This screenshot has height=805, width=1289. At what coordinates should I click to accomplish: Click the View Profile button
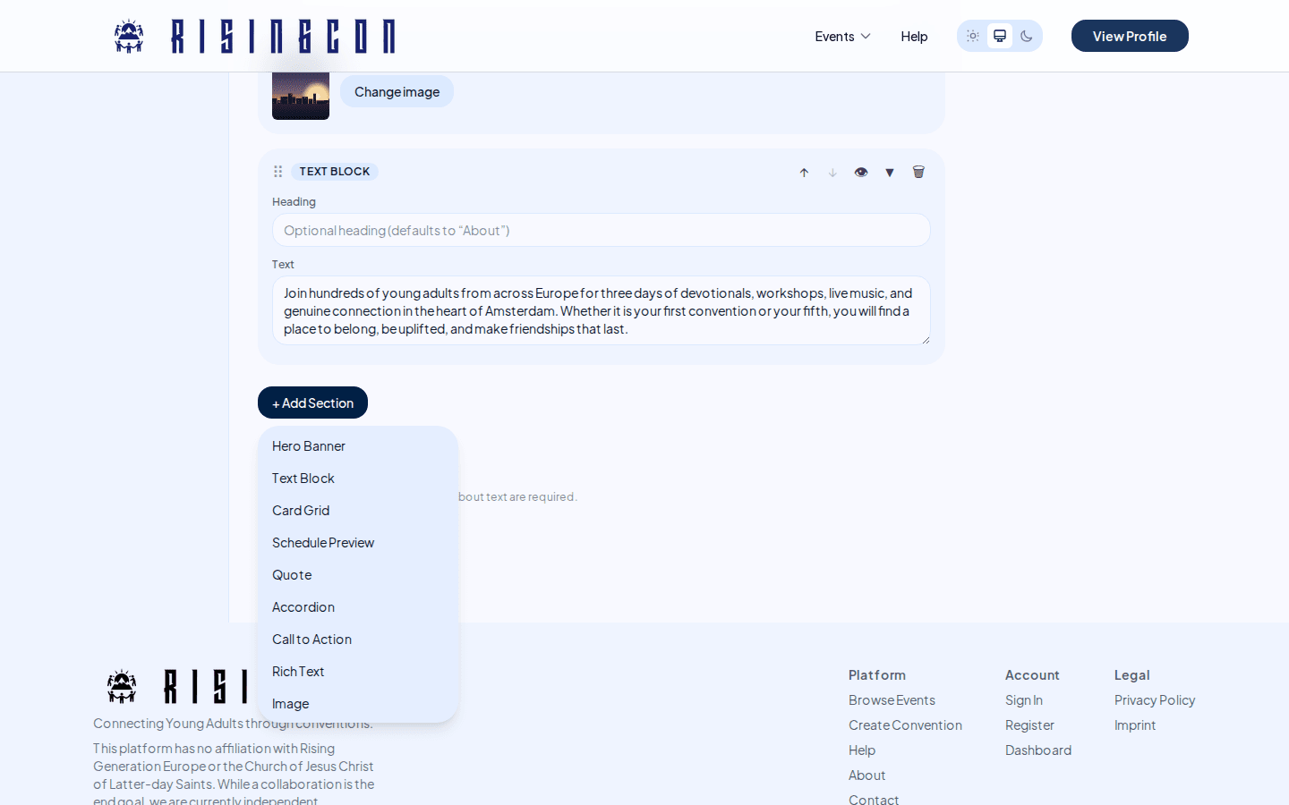coord(1130,36)
